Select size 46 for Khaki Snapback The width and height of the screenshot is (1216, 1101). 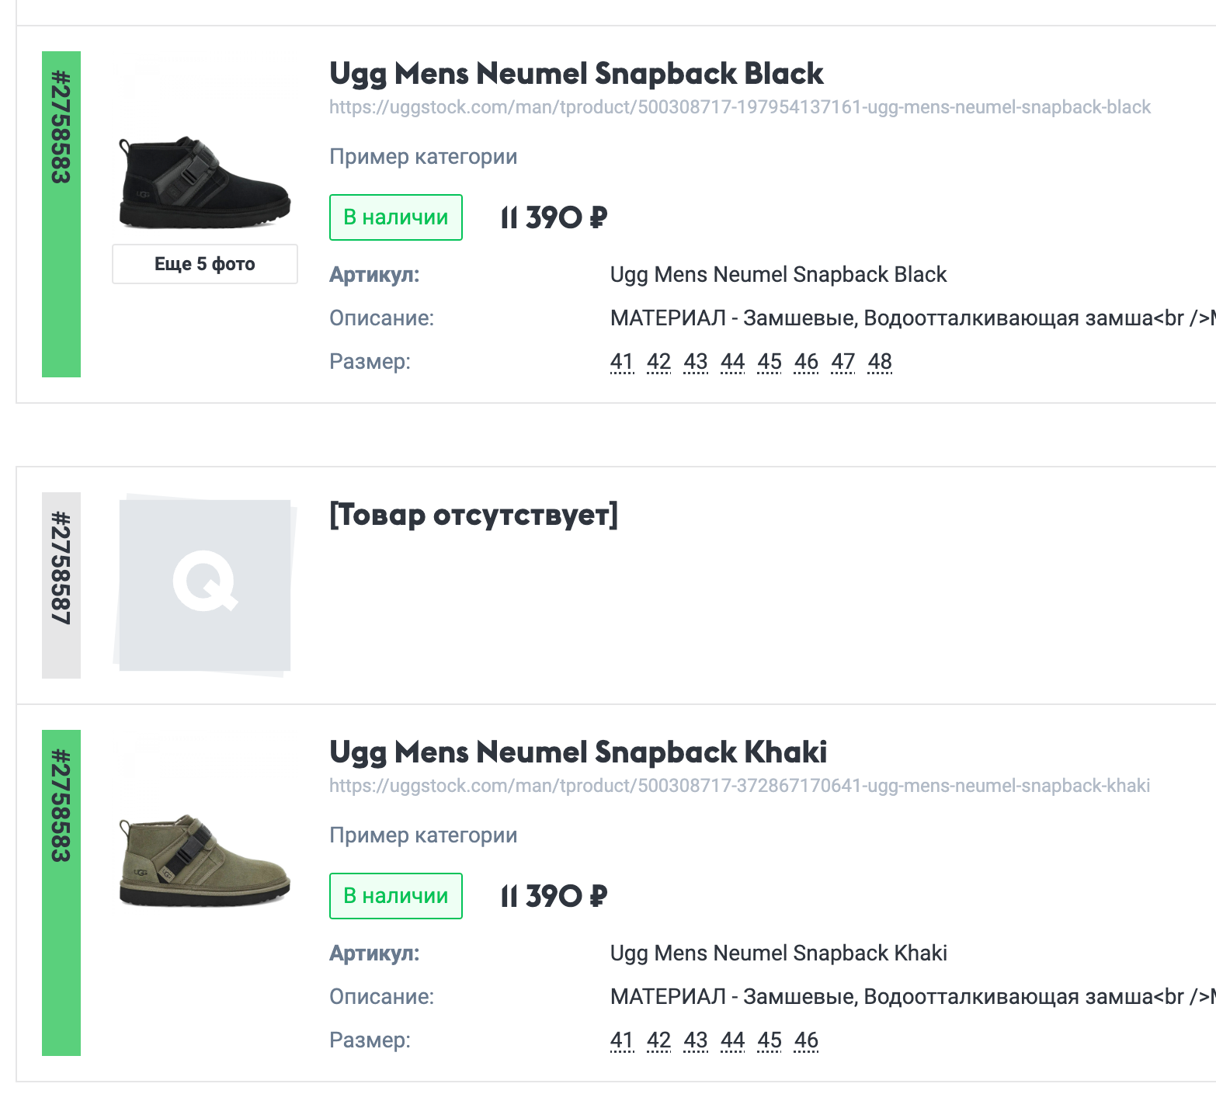pyautogui.click(x=806, y=1040)
